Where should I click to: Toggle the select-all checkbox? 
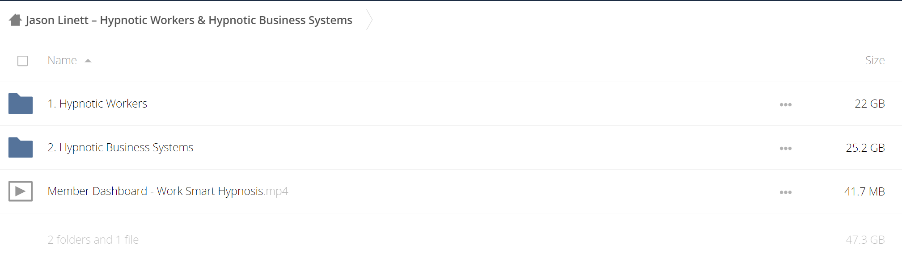tap(23, 61)
